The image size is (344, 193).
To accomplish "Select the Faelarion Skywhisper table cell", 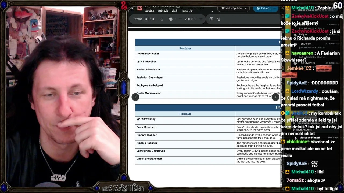I will (x=185, y=79).
